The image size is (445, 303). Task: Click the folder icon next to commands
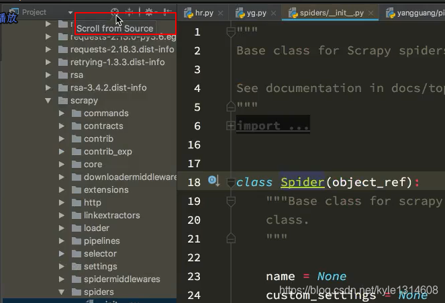77,113
